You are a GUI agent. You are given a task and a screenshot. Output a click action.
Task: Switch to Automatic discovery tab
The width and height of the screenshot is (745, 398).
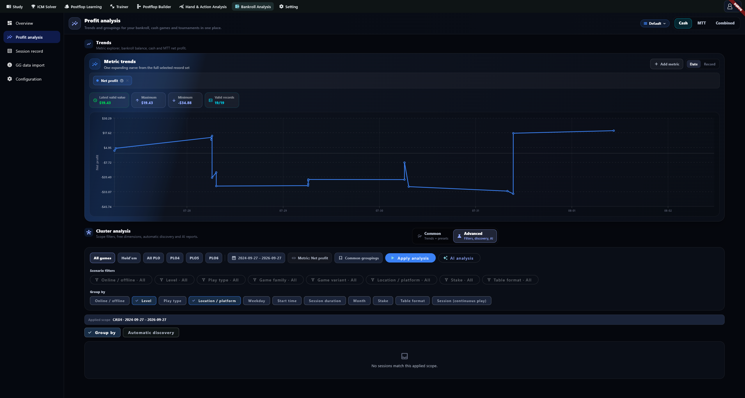coord(151,333)
